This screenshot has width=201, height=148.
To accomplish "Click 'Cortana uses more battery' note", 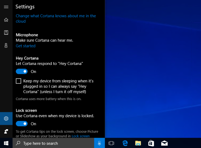I will pos(49,99).
